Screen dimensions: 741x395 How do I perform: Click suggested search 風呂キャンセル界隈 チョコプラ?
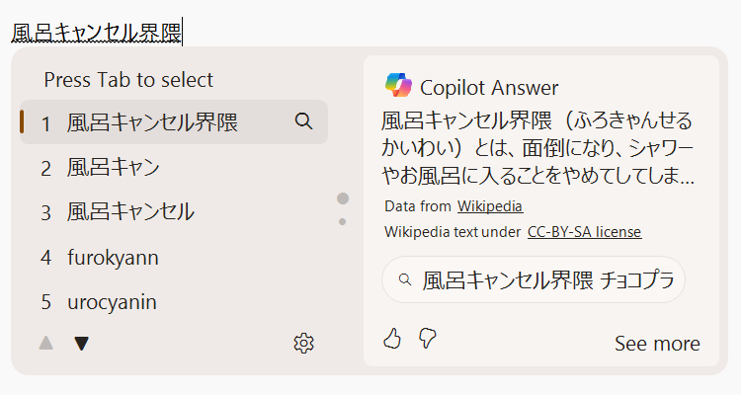[x=551, y=280]
